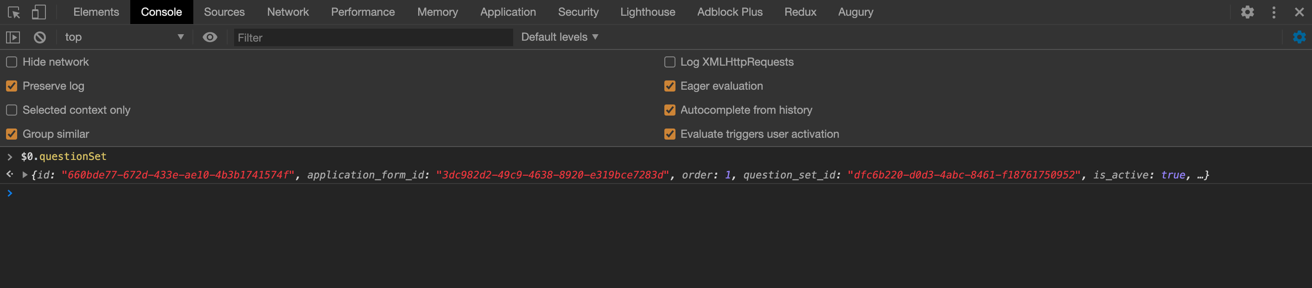Disable the Preserve log checkbox
The width and height of the screenshot is (1312, 288).
[12, 86]
